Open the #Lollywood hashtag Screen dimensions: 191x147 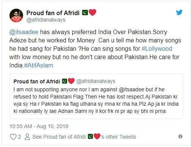tap(157, 48)
